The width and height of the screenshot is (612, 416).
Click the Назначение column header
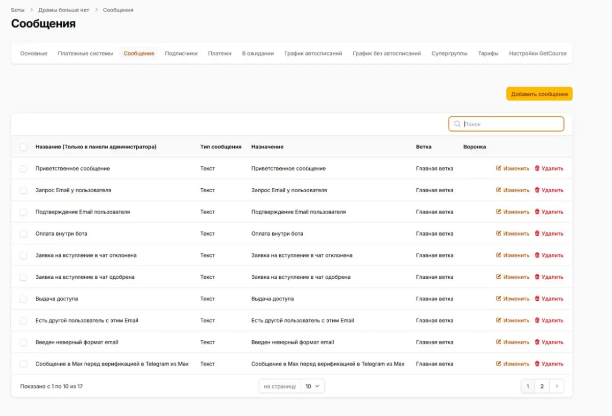[x=267, y=147]
